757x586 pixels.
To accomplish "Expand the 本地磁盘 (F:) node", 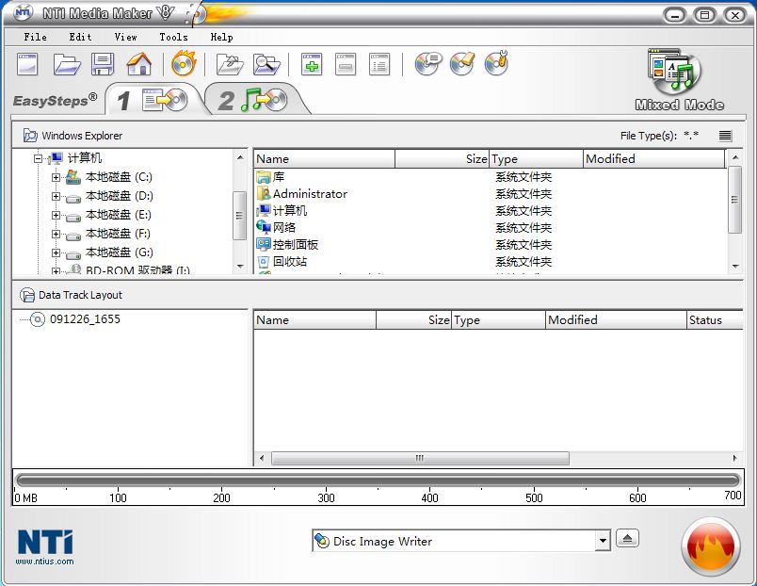I will click(x=56, y=234).
